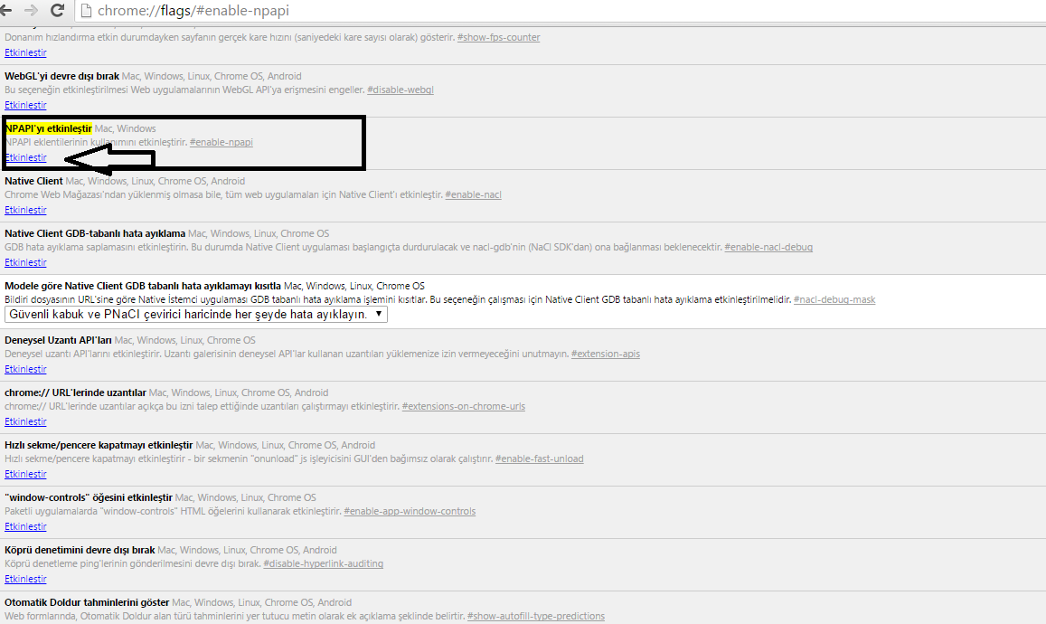This screenshot has height=624, width=1046.
Task: Enable "window-controls" öğesini flag
Action: [26, 526]
